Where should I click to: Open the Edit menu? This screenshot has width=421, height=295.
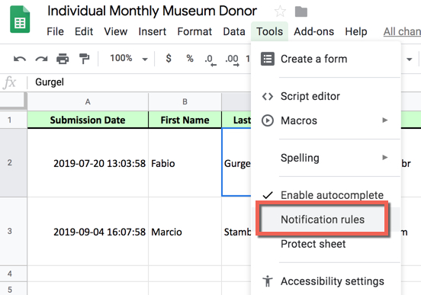coord(84,32)
